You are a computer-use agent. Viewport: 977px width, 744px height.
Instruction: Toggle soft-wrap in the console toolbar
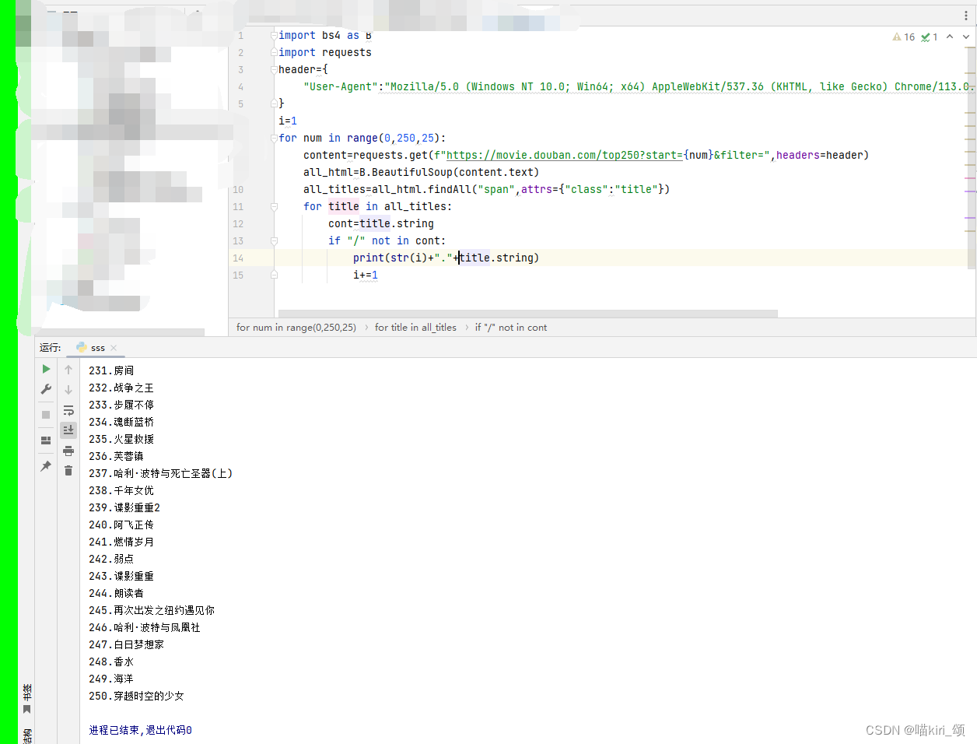[68, 410]
